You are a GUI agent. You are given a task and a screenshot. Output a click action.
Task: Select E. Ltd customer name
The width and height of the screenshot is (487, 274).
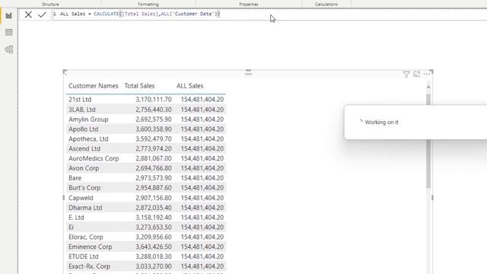76,218
